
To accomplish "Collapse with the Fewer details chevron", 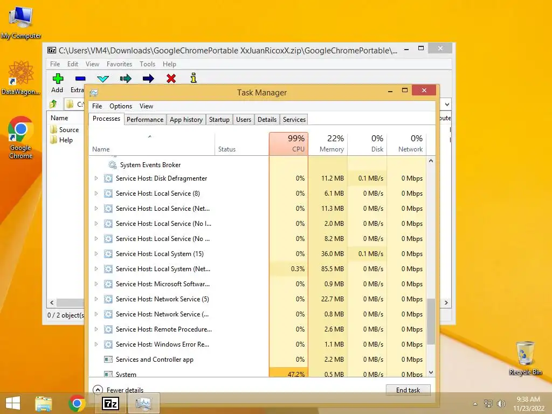I will (98, 390).
